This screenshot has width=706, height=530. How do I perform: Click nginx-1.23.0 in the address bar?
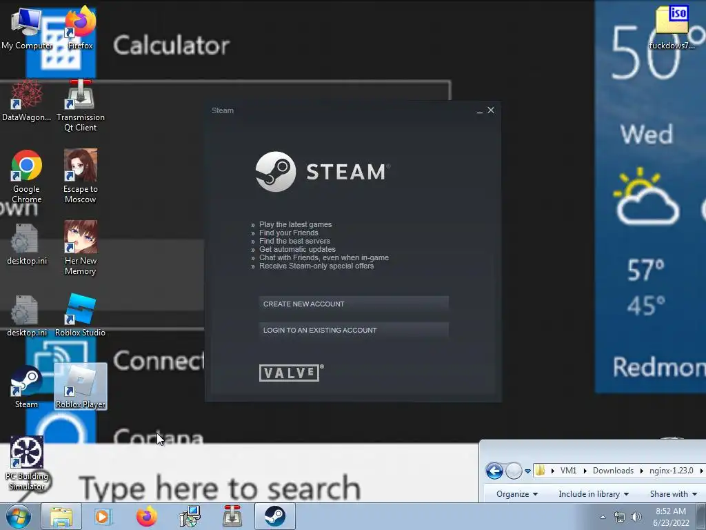(x=672, y=471)
